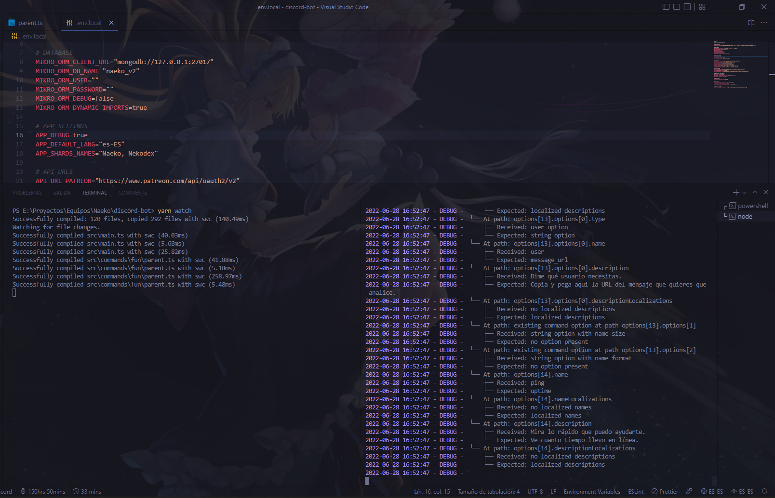This screenshot has width=775, height=498.
Task: Split the editor using the split icon
Action: click(750, 23)
